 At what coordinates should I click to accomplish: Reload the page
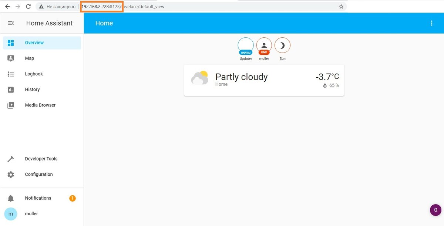tap(28, 7)
